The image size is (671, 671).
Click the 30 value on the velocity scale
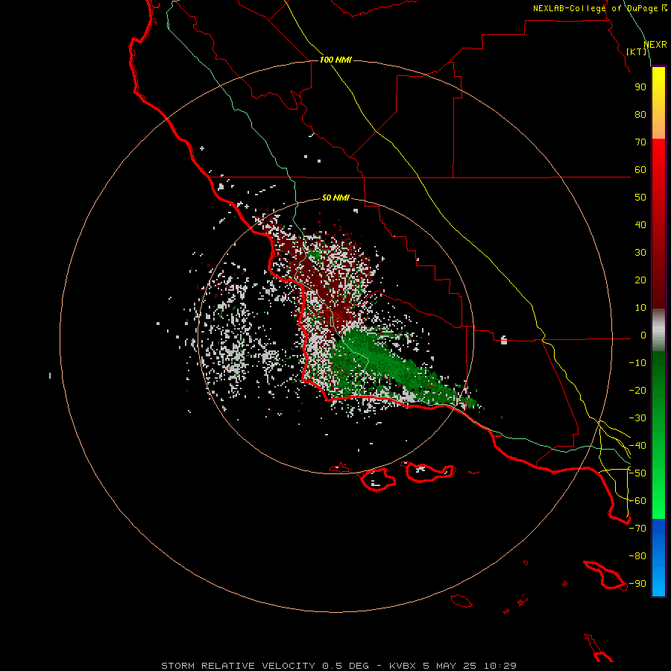640,253
